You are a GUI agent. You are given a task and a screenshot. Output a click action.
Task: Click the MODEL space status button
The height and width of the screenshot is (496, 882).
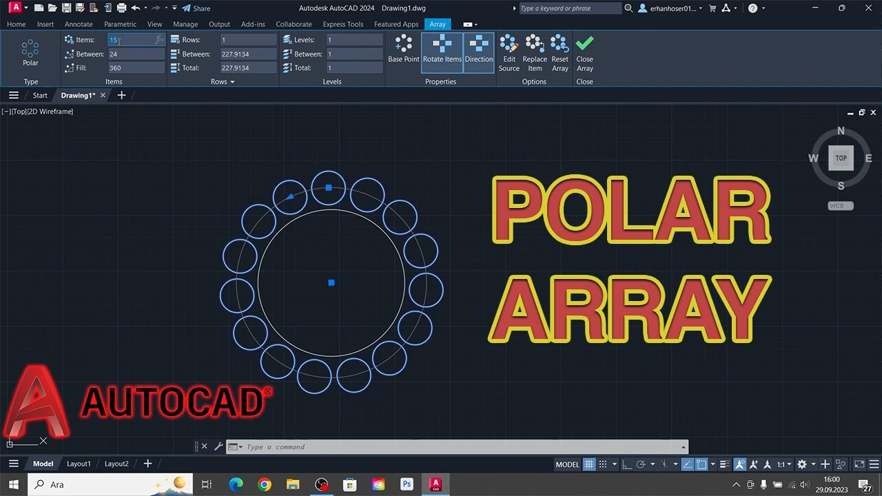567,464
